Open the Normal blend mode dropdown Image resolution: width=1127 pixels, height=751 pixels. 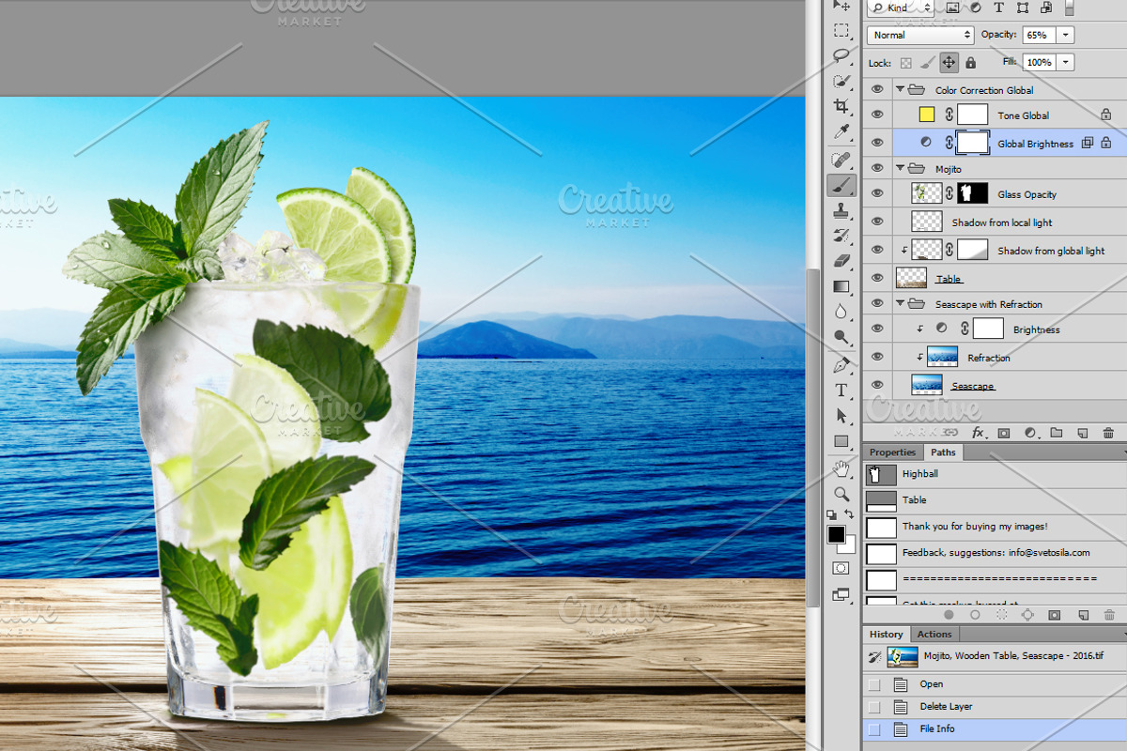pos(920,35)
